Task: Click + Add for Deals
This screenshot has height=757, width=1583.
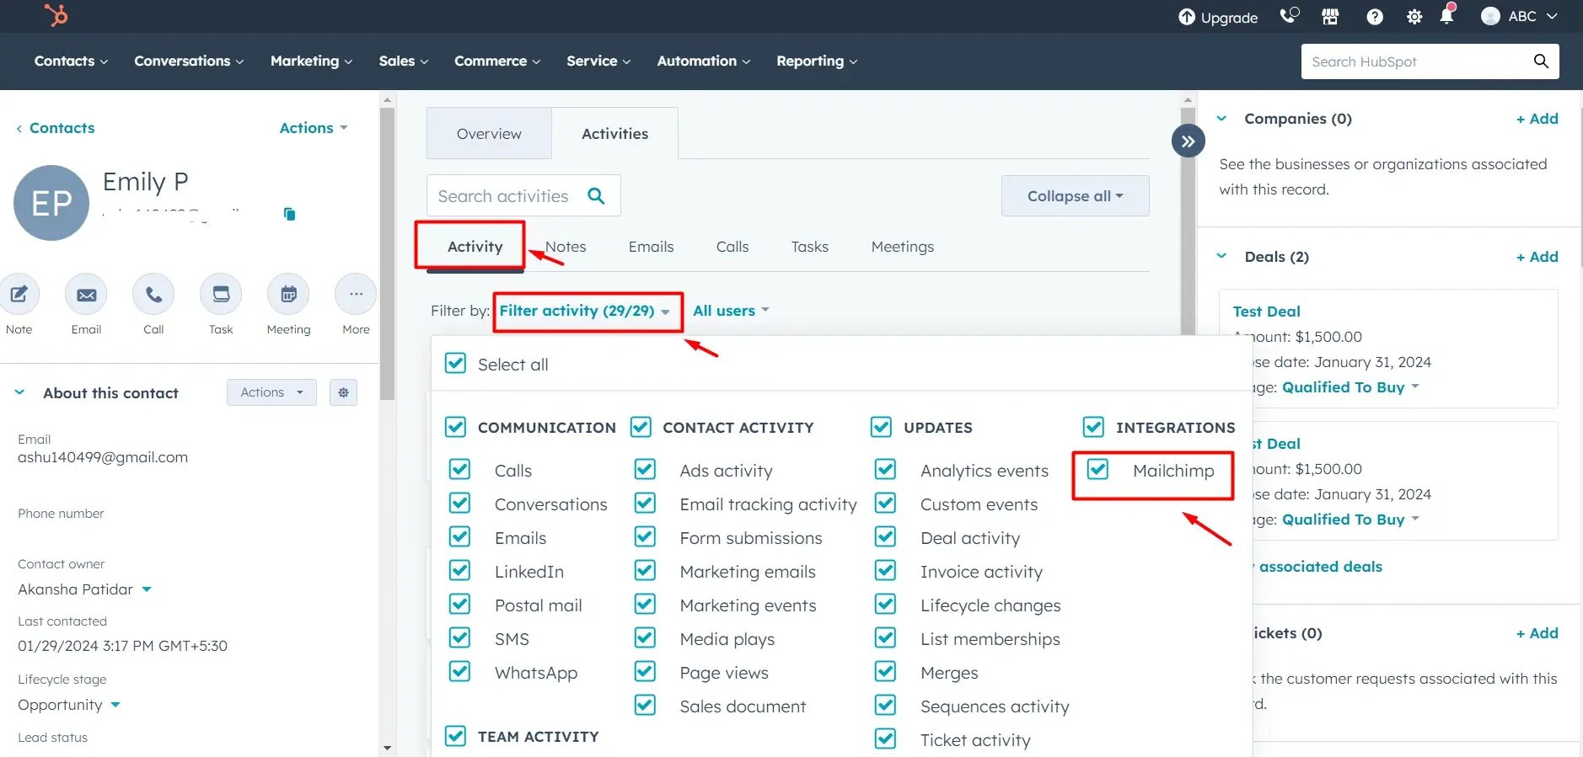Action: (1537, 257)
